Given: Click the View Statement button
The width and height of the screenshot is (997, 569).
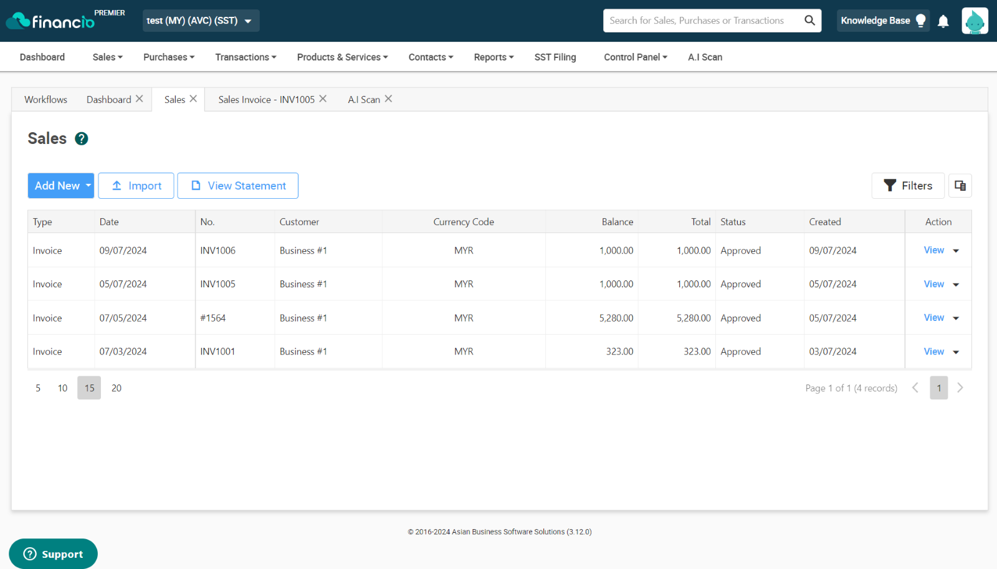Looking at the screenshot, I should (237, 186).
